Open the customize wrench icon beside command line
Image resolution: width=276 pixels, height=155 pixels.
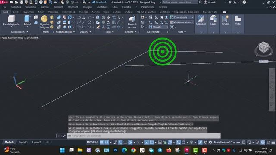pyautogui.click(x=64, y=136)
